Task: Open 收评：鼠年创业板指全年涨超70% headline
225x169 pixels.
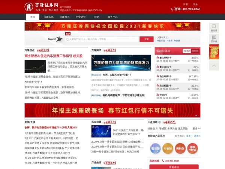Action: [51, 127]
